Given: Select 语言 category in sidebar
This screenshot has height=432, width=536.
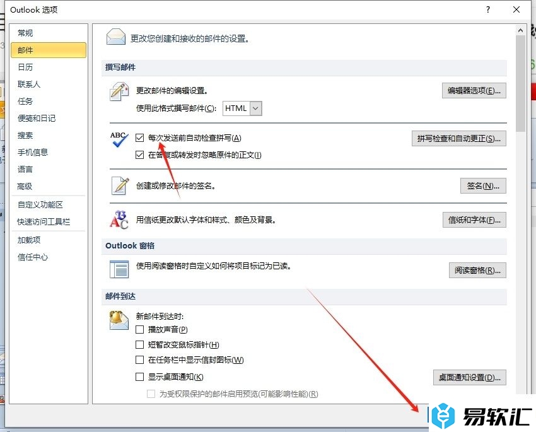Looking at the screenshot, I should [48, 169].
